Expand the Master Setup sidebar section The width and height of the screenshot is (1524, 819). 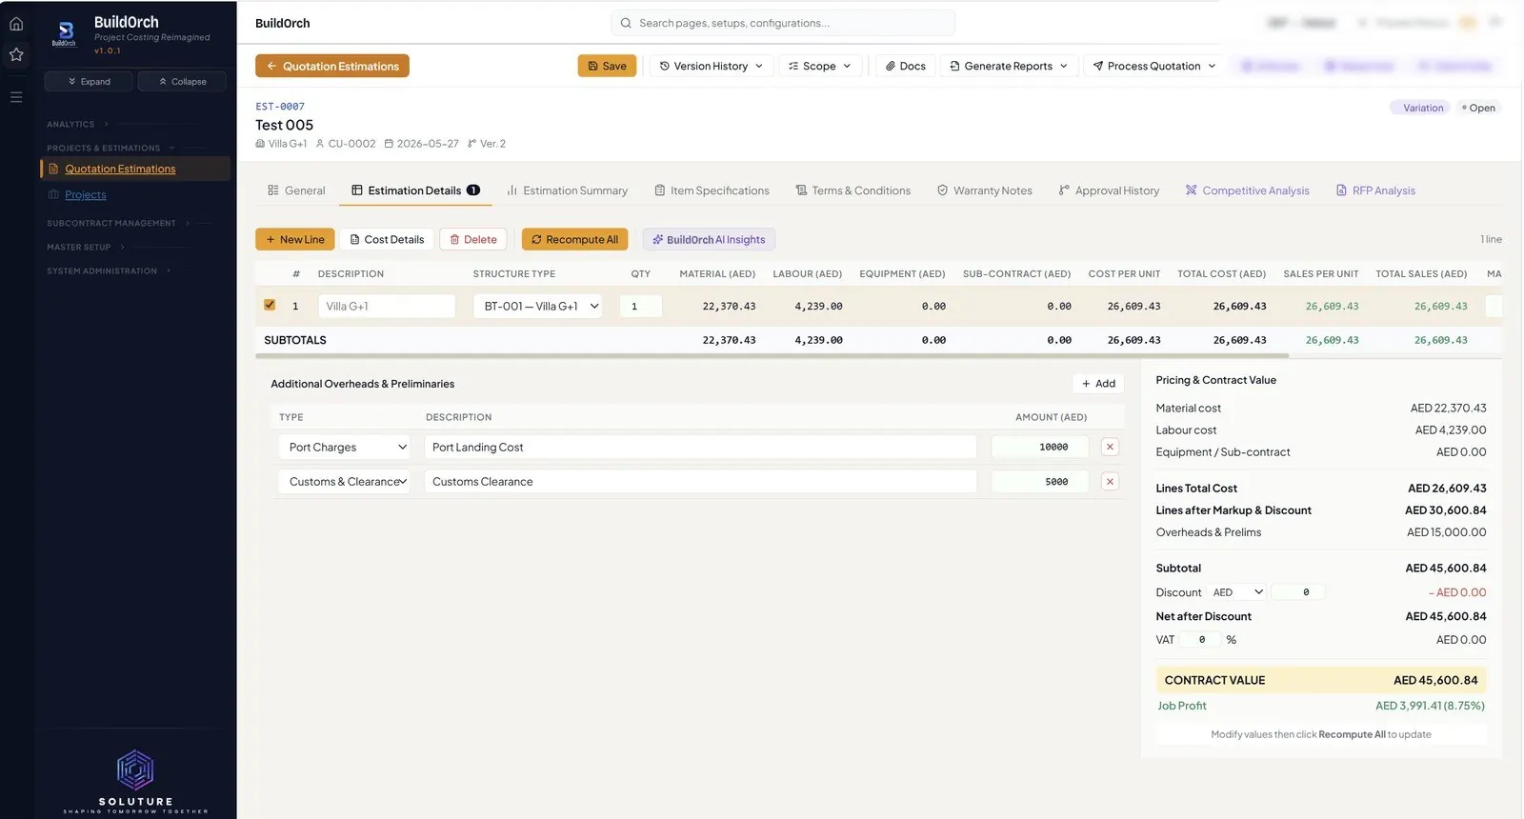coord(86,248)
